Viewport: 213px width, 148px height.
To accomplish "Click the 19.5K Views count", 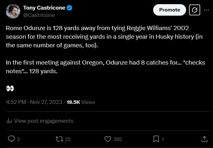I will (x=81, y=102).
